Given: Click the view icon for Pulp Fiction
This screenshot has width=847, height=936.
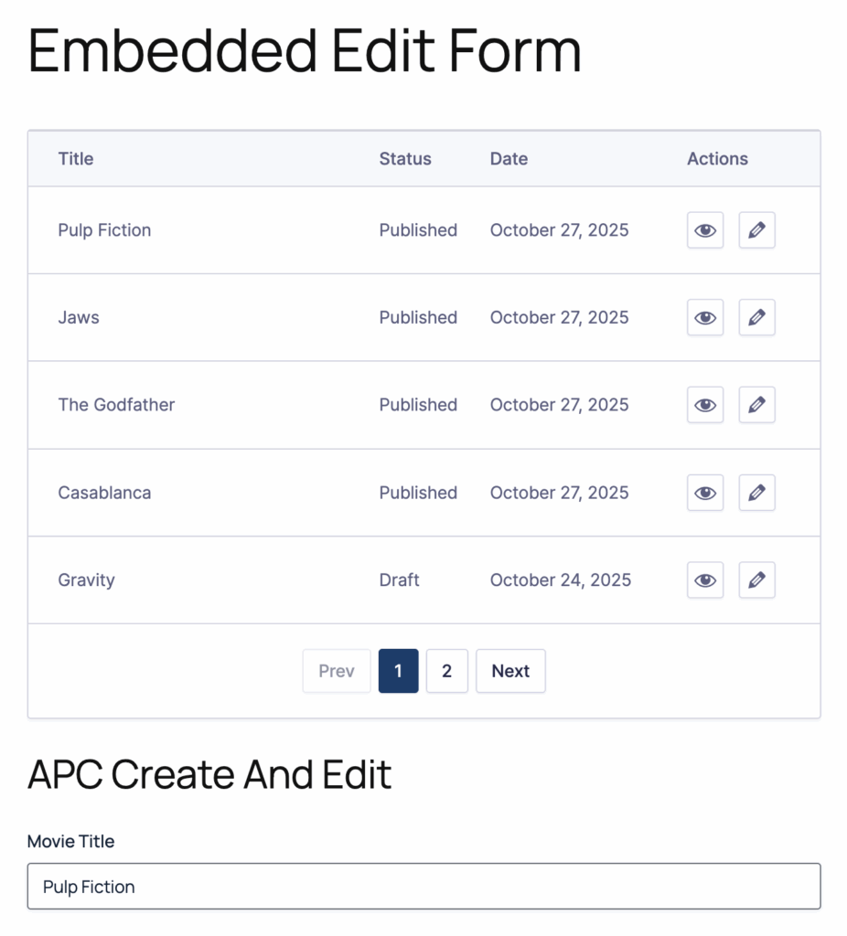Looking at the screenshot, I should coord(704,230).
